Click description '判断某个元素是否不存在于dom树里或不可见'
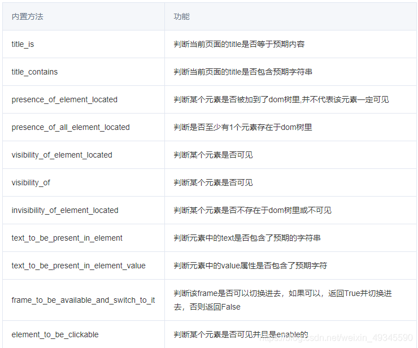Screen dimensions: 418x348 click(x=252, y=211)
